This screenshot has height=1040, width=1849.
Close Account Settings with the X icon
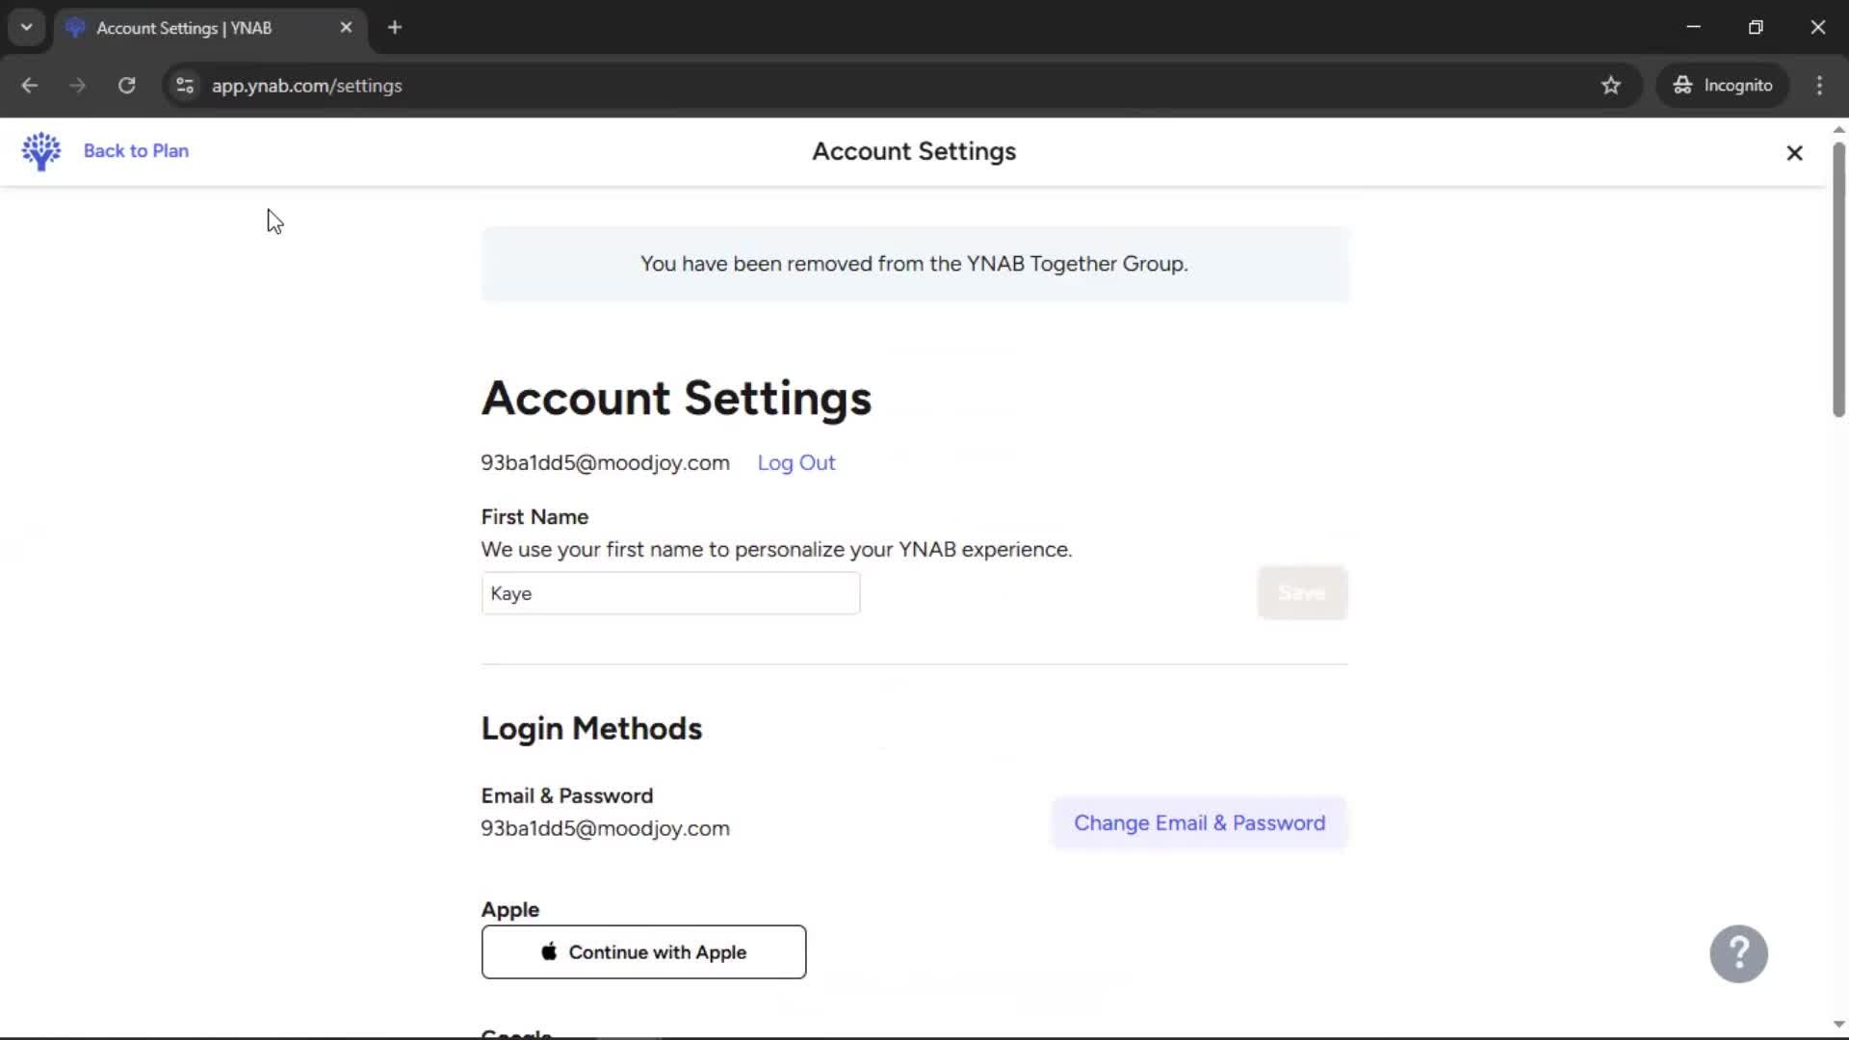pyautogui.click(x=1794, y=153)
